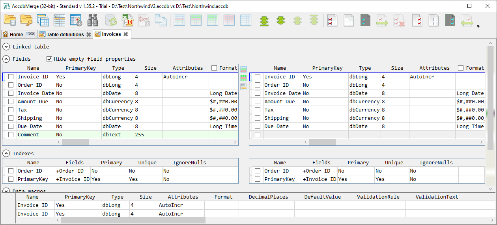Click the grid icon with all-red rows
The width and height of the screenshot is (497, 225).
(229, 20)
